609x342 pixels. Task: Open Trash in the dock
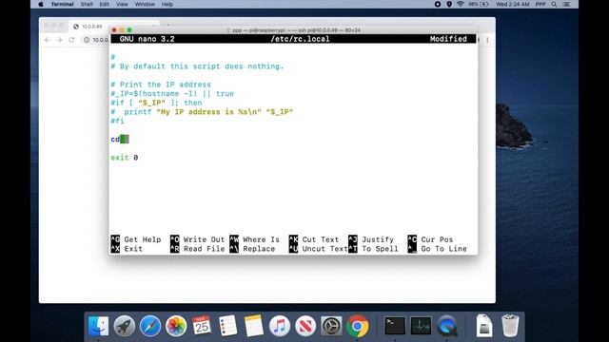point(510,326)
